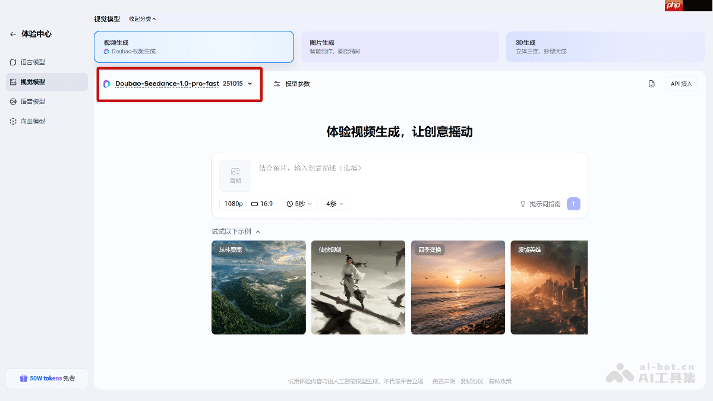Viewport: 713px width, 401px height.
Task: Select the 仙侠御剑 example thumbnail
Action: (358, 288)
